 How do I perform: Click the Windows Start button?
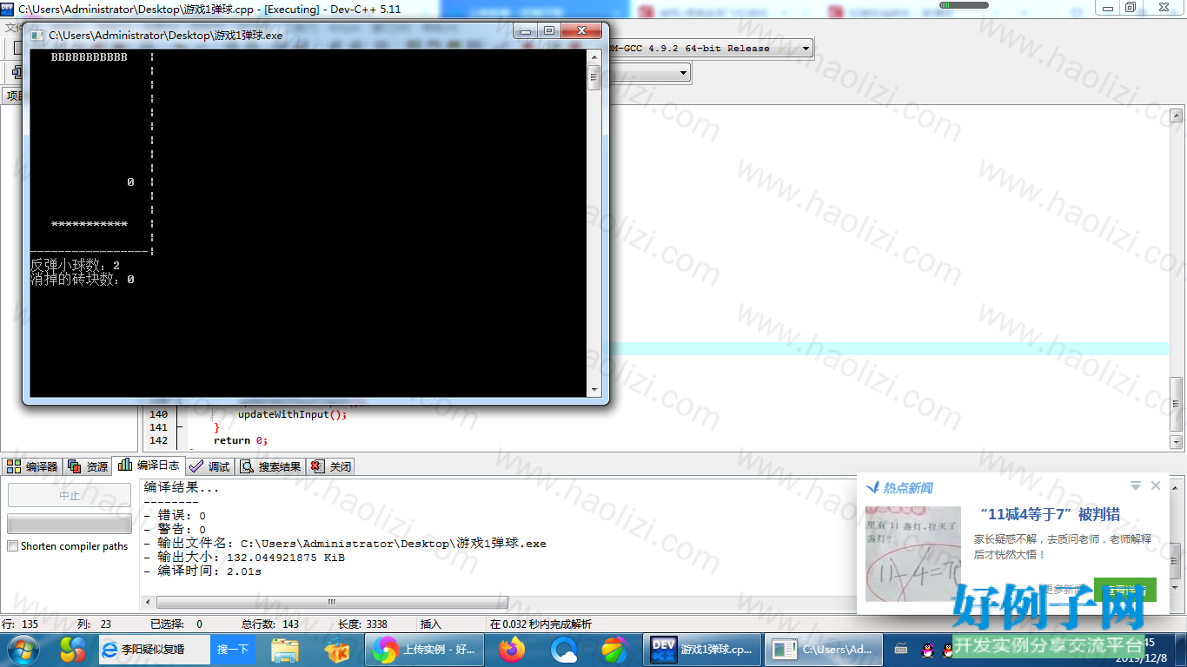pyautogui.click(x=22, y=649)
